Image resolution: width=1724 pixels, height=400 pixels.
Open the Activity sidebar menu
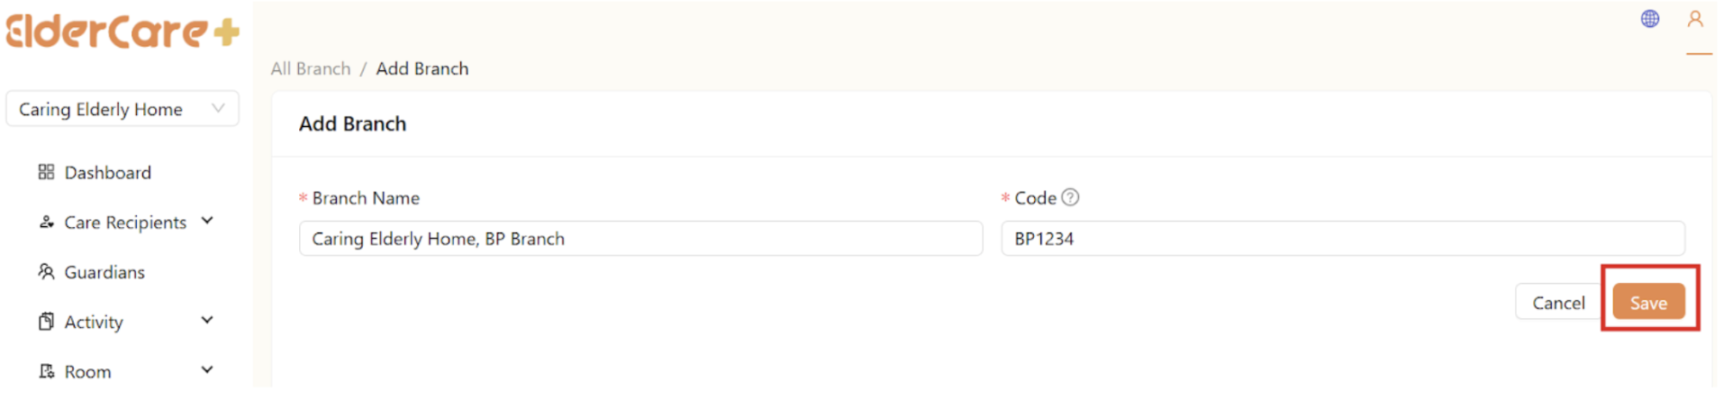tap(94, 322)
